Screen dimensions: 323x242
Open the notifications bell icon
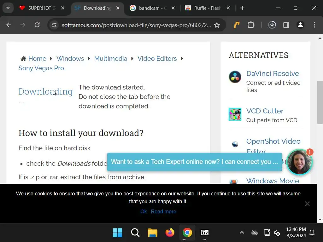pyautogui.click(x=312, y=233)
